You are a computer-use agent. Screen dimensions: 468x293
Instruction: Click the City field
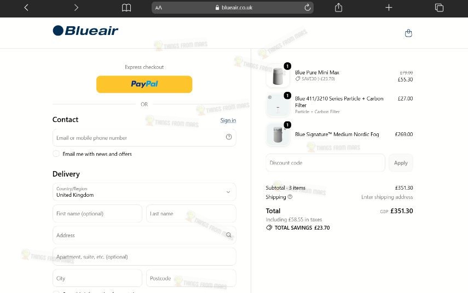tap(97, 278)
